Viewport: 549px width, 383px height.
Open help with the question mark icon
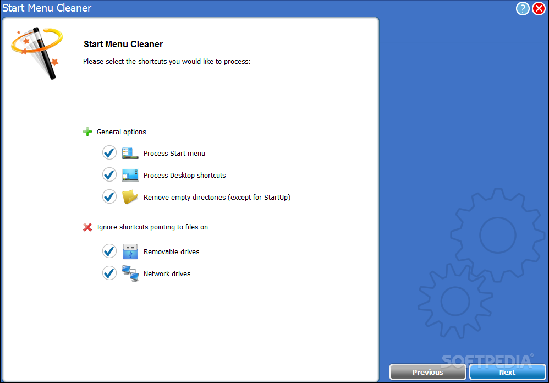pyautogui.click(x=523, y=8)
